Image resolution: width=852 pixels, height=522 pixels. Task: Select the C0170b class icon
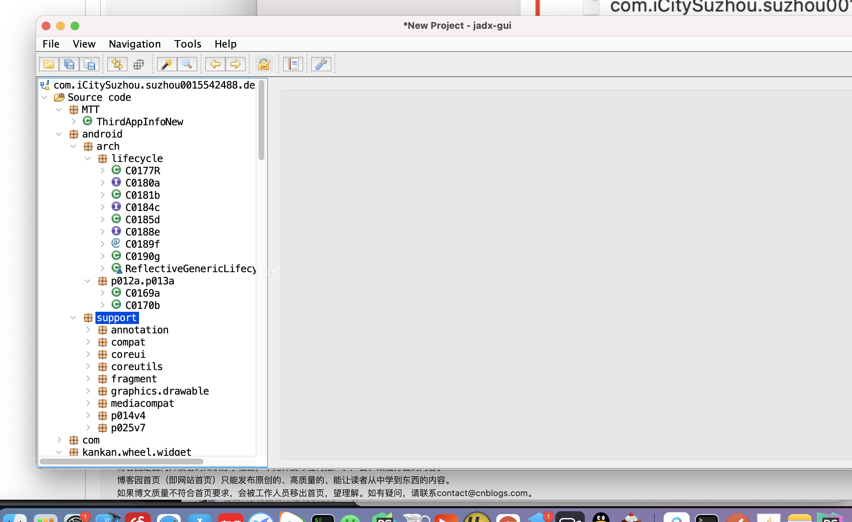(x=116, y=305)
